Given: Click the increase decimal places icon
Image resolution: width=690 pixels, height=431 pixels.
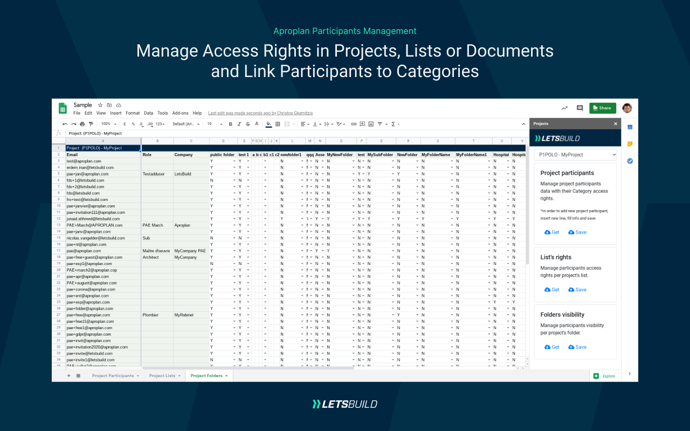Looking at the screenshot, I should (x=150, y=124).
